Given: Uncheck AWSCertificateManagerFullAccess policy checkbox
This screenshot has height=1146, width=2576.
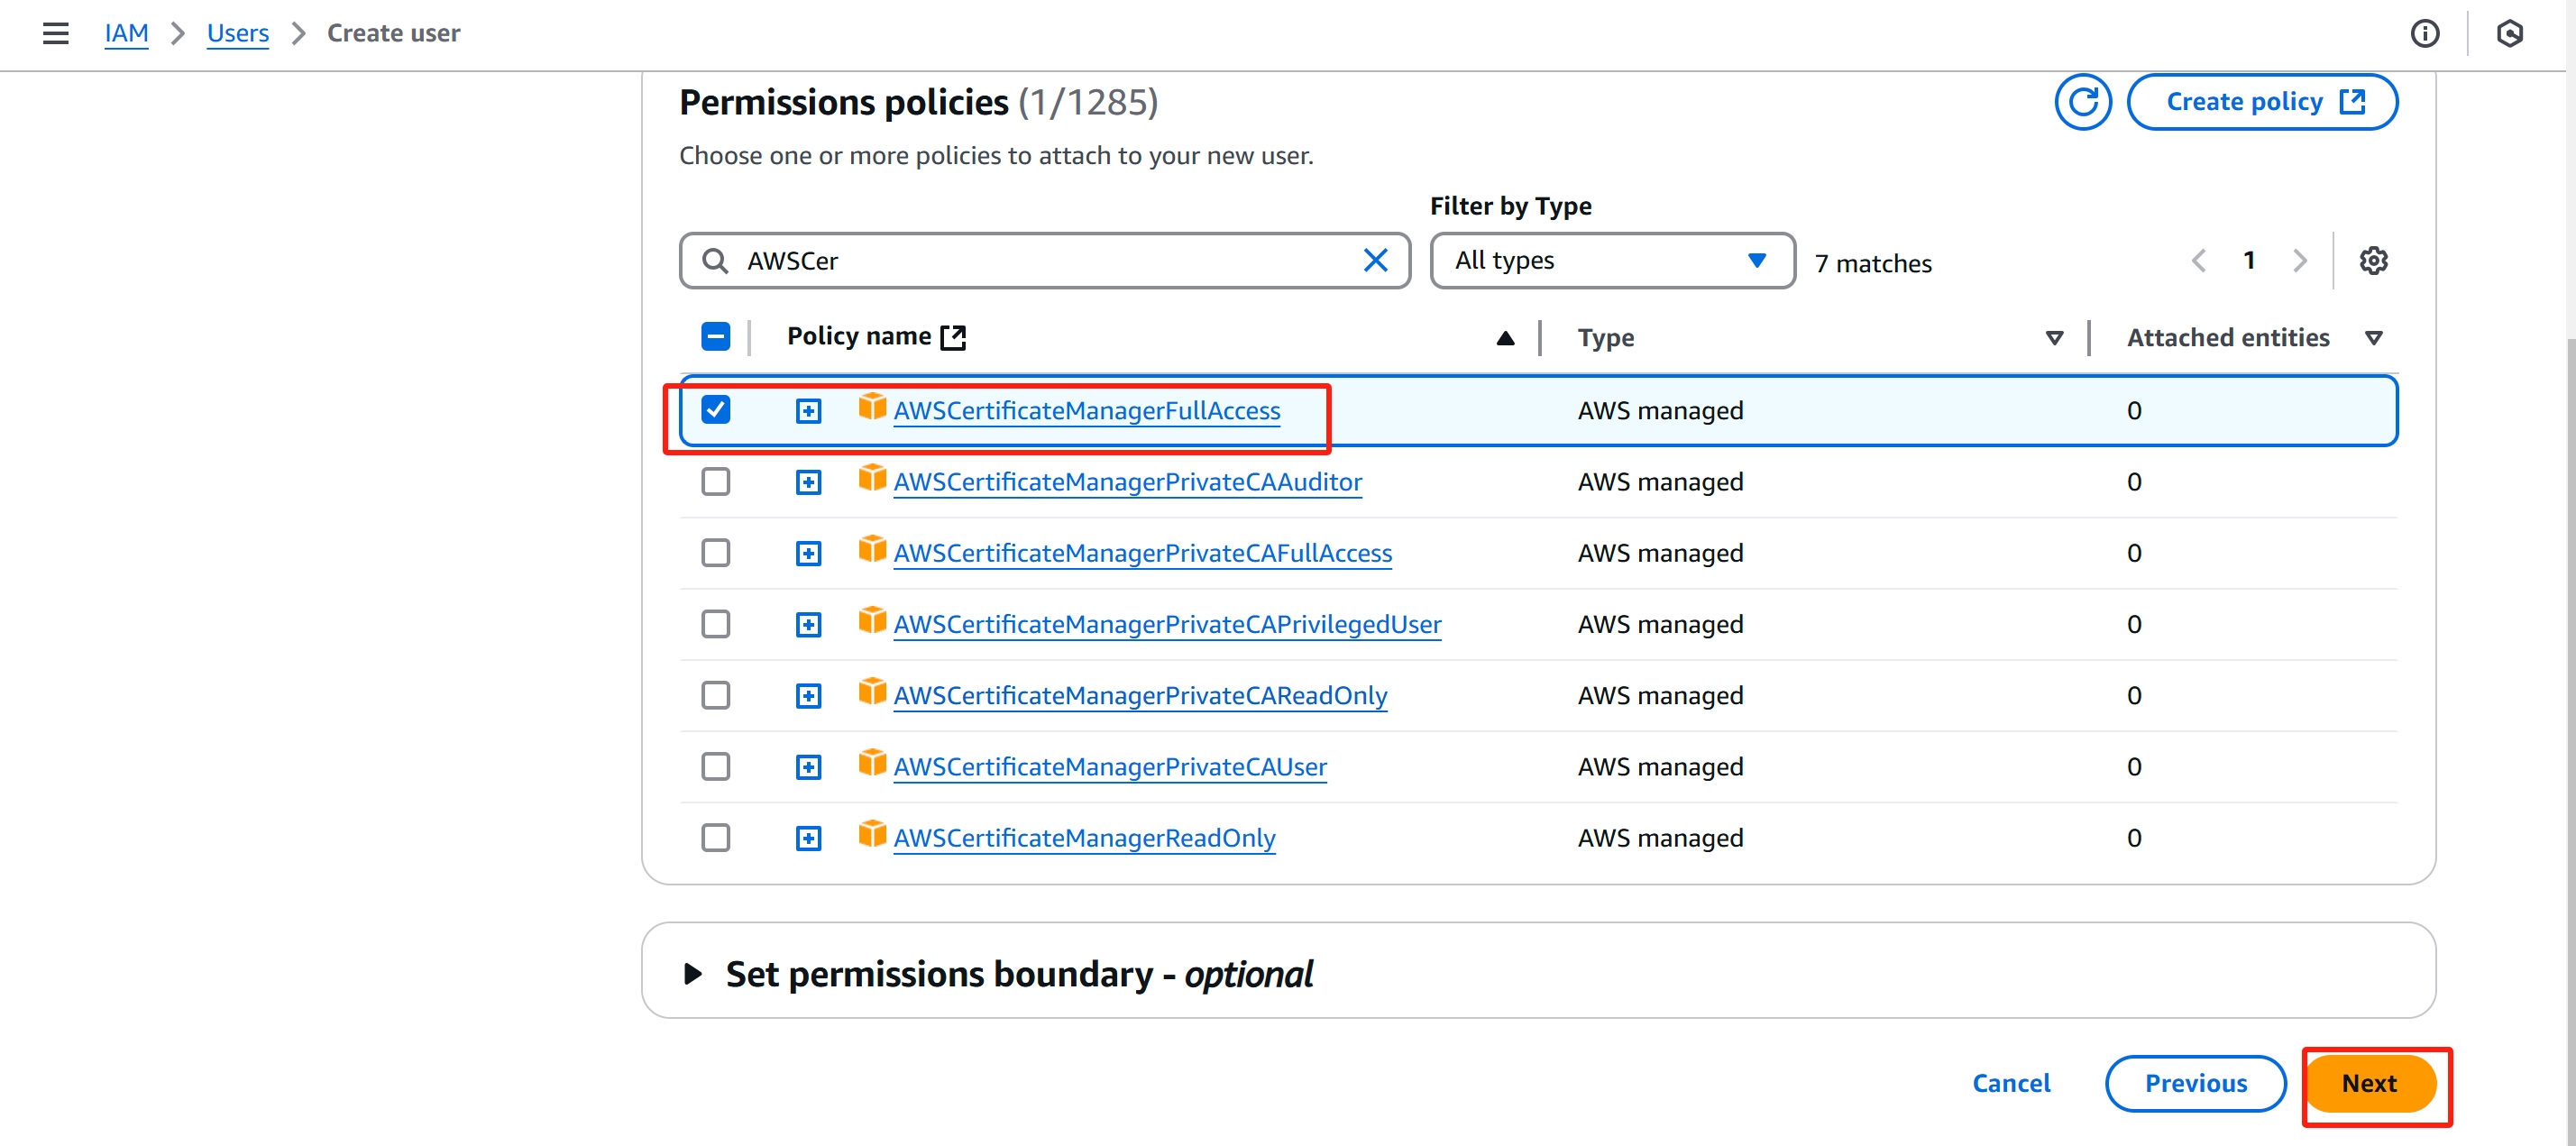Looking at the screenshot, I should pyautogui.click(x=716, y=409).
